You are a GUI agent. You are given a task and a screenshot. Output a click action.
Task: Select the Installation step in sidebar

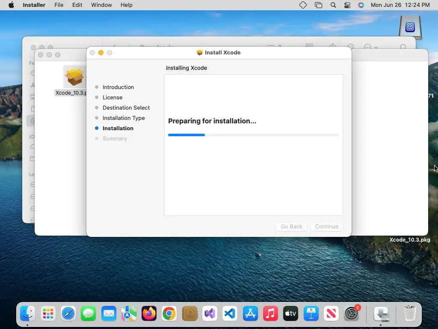118,128
